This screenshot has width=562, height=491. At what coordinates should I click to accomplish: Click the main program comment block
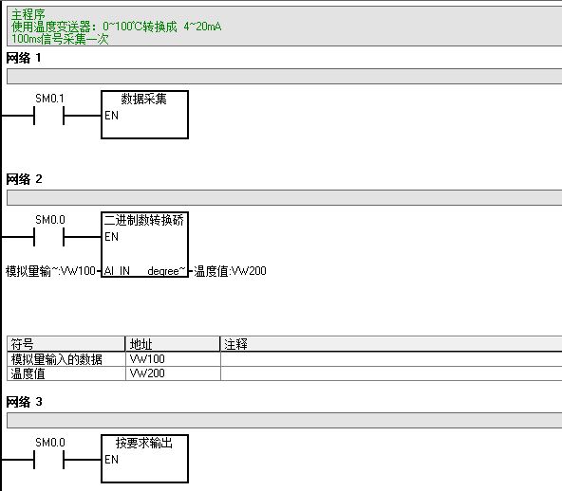click(x=285, y=27)
